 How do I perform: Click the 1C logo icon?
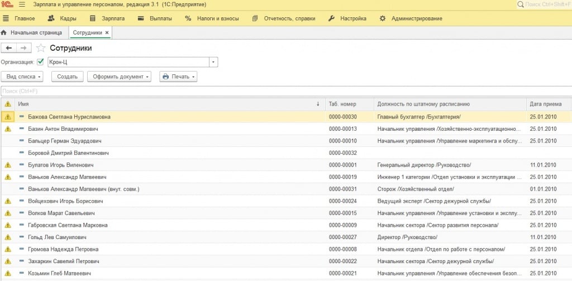[7, 5]
